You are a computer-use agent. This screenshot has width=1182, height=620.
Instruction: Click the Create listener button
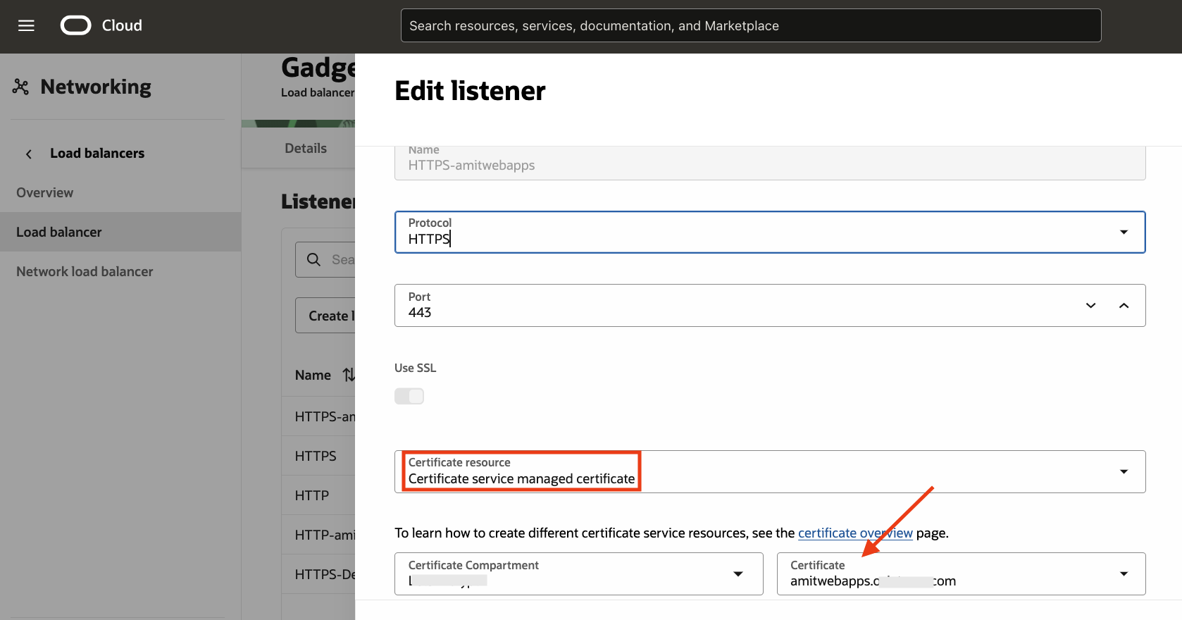pyautogui.click(x=325, y=316)
